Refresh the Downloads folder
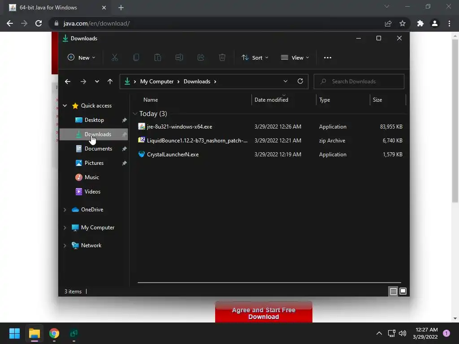This screenshot has height=344, width=459. click(x=300, y=82)
